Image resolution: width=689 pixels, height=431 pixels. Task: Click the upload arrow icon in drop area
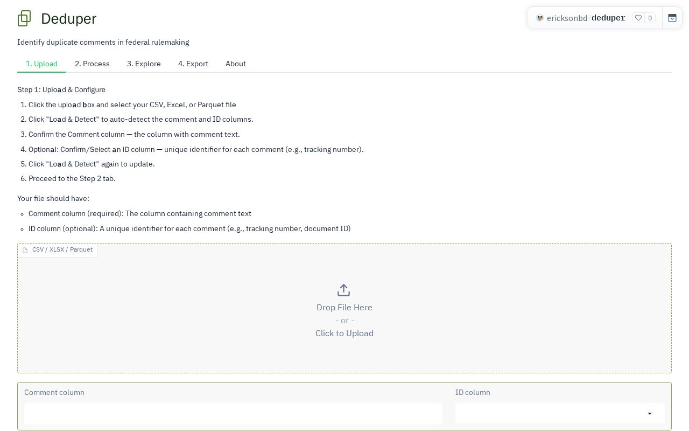344,290
